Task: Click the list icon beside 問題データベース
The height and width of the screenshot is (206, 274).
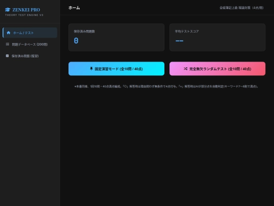Action: tap(8, 44)
